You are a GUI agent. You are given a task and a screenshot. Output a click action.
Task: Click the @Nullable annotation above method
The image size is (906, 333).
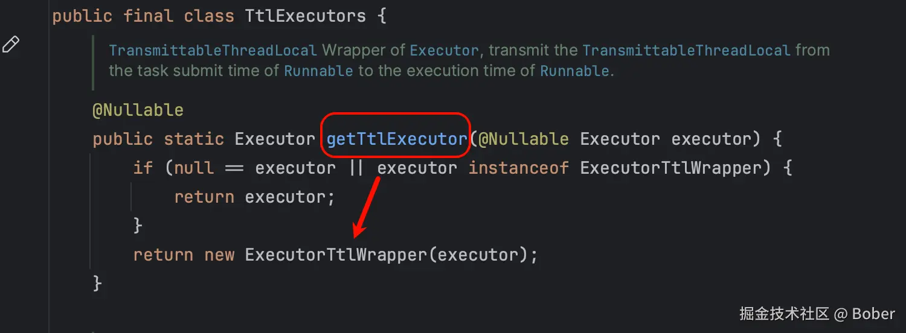(x=138, y=110)
